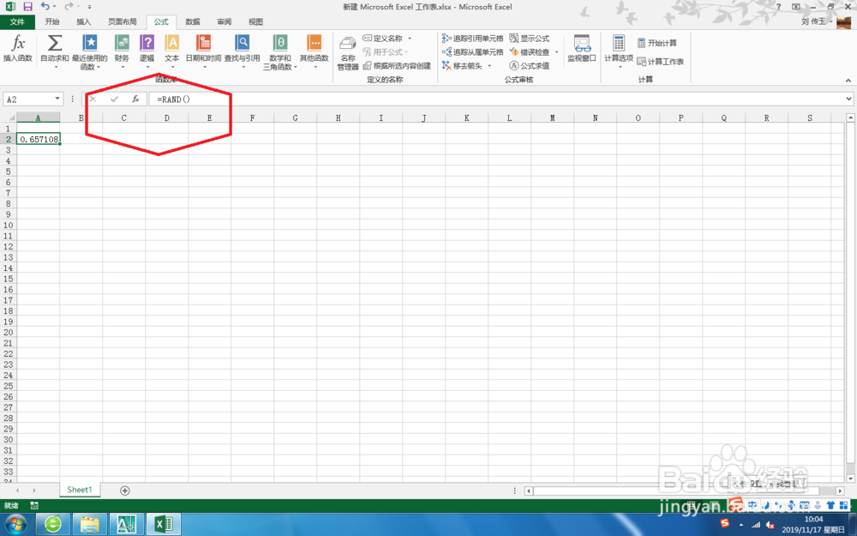Click the Excel icon on the taskbar
This screenshot has height=536, width=857.
coord(165,522)
